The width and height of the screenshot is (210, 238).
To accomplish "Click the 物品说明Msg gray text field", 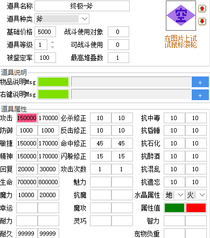I will 131,82.
